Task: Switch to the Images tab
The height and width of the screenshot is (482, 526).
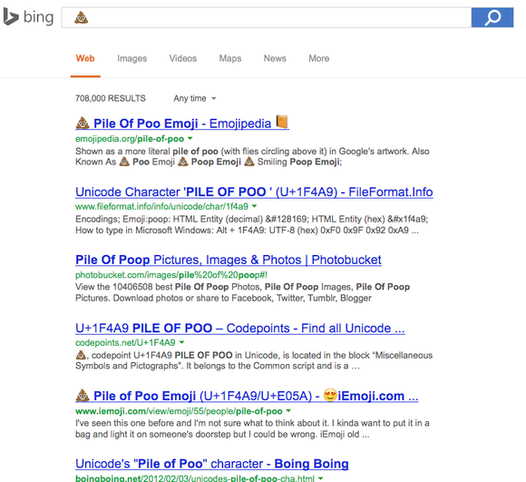Action: tap(132, 58)
